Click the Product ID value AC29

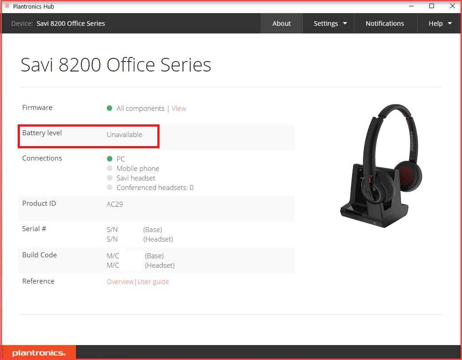click(115, 204)
